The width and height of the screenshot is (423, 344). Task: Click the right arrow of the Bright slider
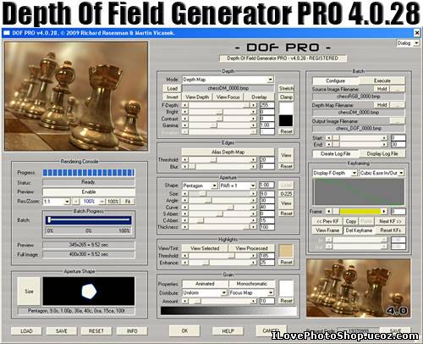[254, 112]
